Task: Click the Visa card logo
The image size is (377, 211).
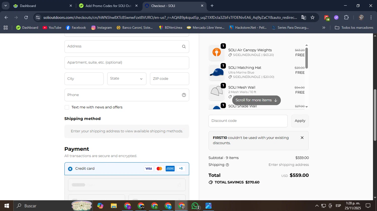Action: click(x=149, y=169)
